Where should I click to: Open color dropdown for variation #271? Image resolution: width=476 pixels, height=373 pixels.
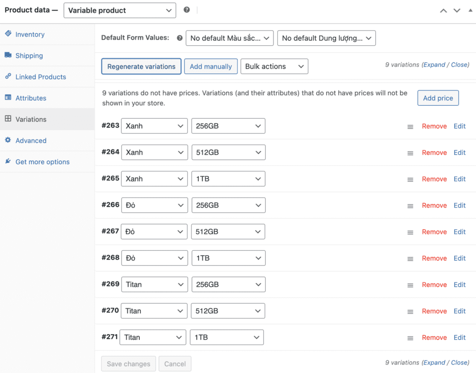153,337
